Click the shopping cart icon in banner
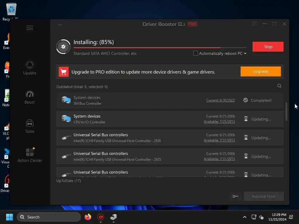This screenshot has width=299, height=224. (63, 72)
